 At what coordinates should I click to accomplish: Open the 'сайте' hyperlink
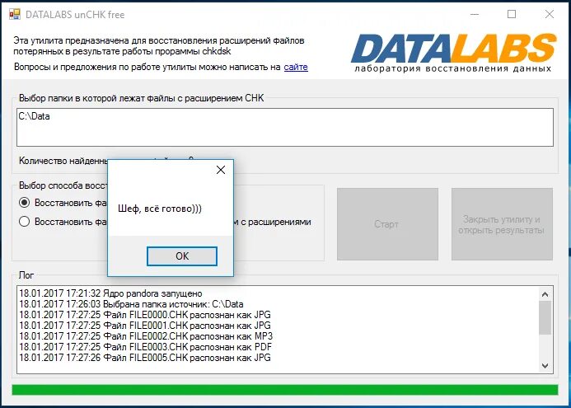click(x=296, y=67)
